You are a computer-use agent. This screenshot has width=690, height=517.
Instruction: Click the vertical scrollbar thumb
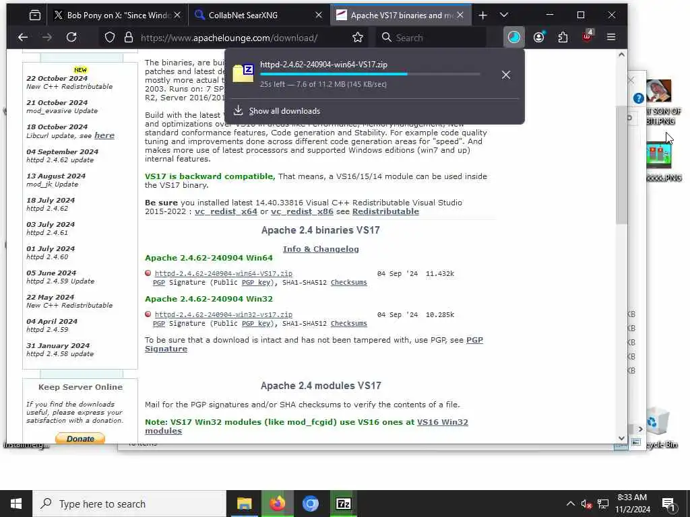pyautogui.click(x=621, y=165)
